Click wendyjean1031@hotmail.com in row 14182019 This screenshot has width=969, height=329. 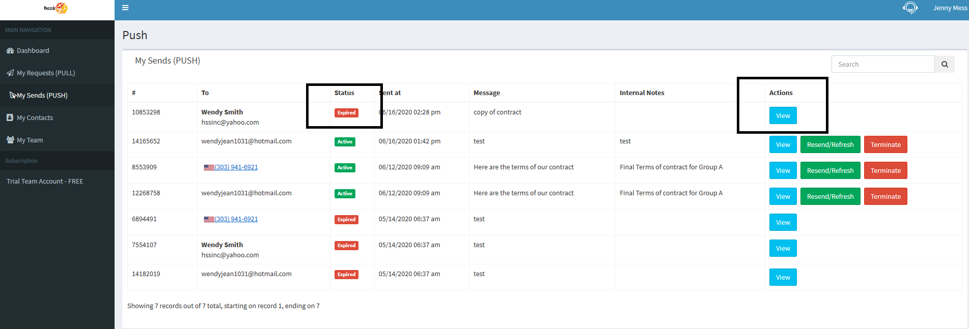tap(246, 274)
